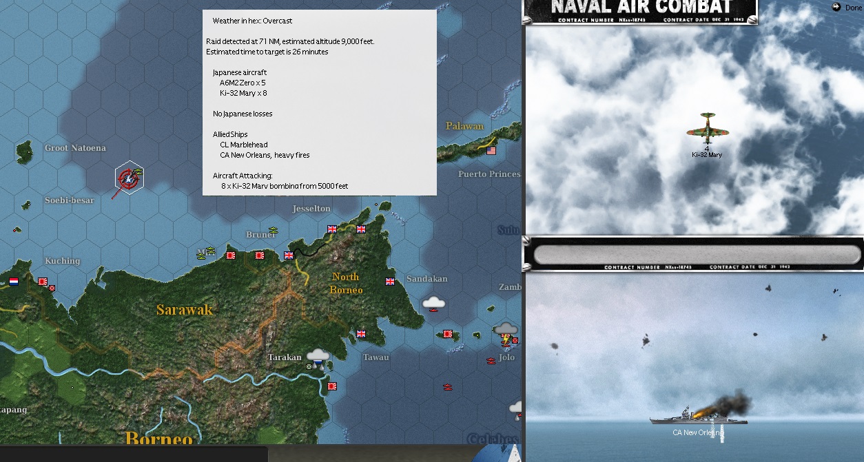This screenshot has height=462, width=864.
Task: Click the US flag near Puerto Princesa
Action: (491, 151)
